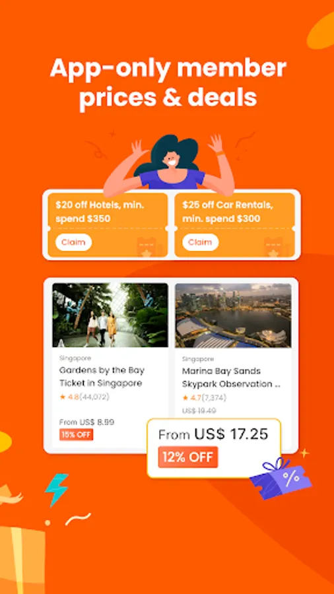Claim the $20 off Hotels coupon

pyautogui.click(x=73, y=242)
